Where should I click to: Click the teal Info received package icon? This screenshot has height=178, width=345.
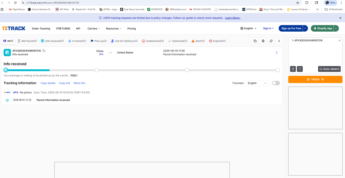[7, 52]
